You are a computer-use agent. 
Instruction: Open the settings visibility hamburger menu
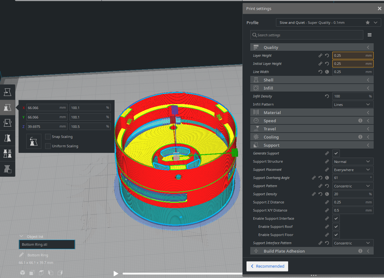[x=370, y=35]
